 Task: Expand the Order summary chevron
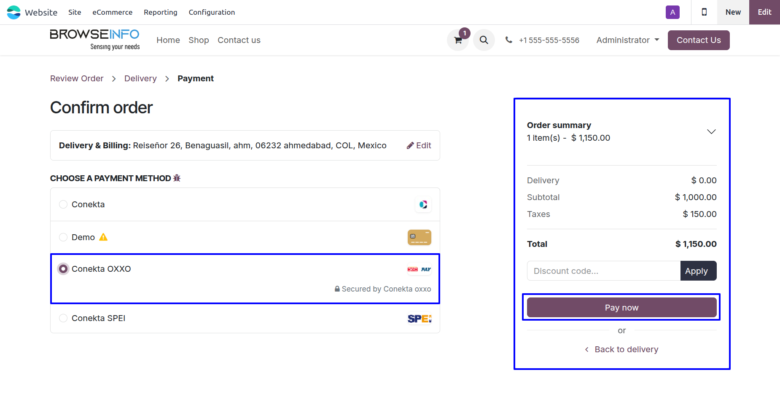point(711,131)
